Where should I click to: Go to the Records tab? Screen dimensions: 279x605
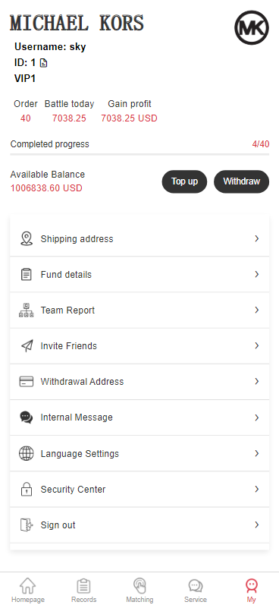pos(83,591)
